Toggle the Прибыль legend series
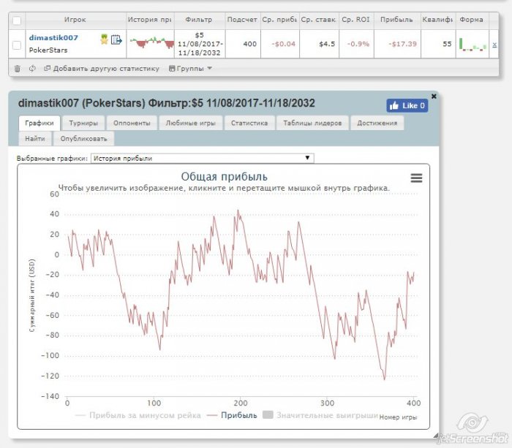The width and height of the screenshot is (512, 448). pyautogui.click(x=232, y=415)
